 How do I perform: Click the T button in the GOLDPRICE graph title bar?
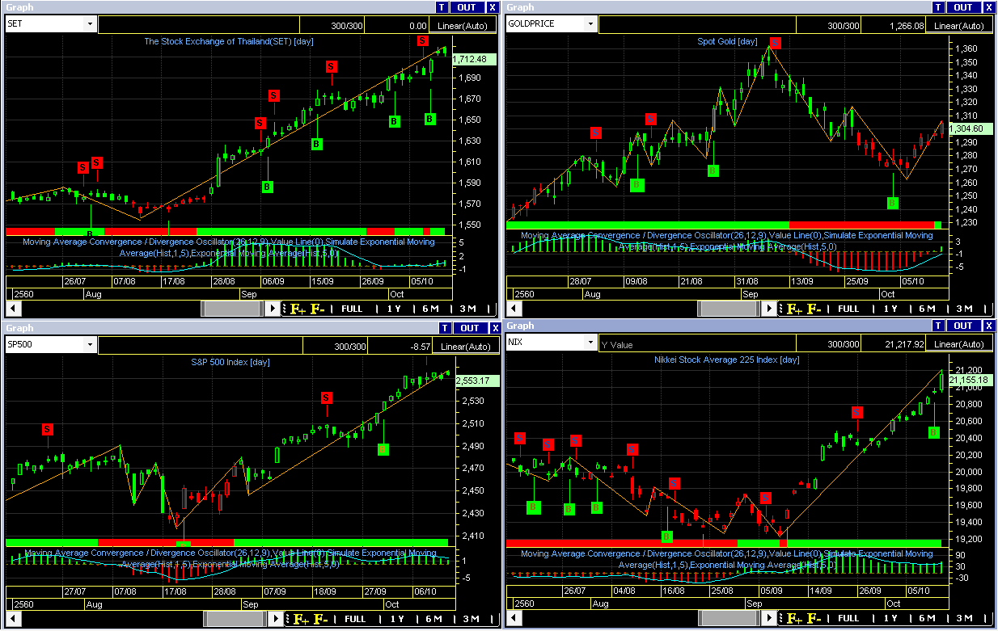938,7
